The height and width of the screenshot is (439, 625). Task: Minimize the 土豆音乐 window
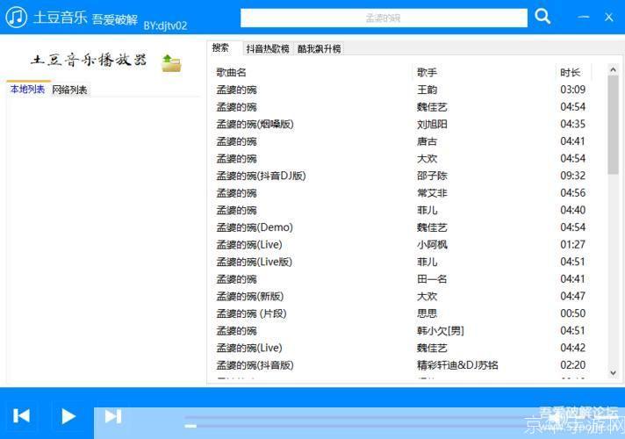[x=584, y=17]
